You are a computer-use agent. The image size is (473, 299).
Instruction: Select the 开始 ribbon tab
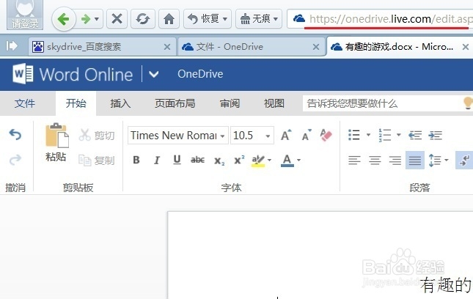(76, 103)
